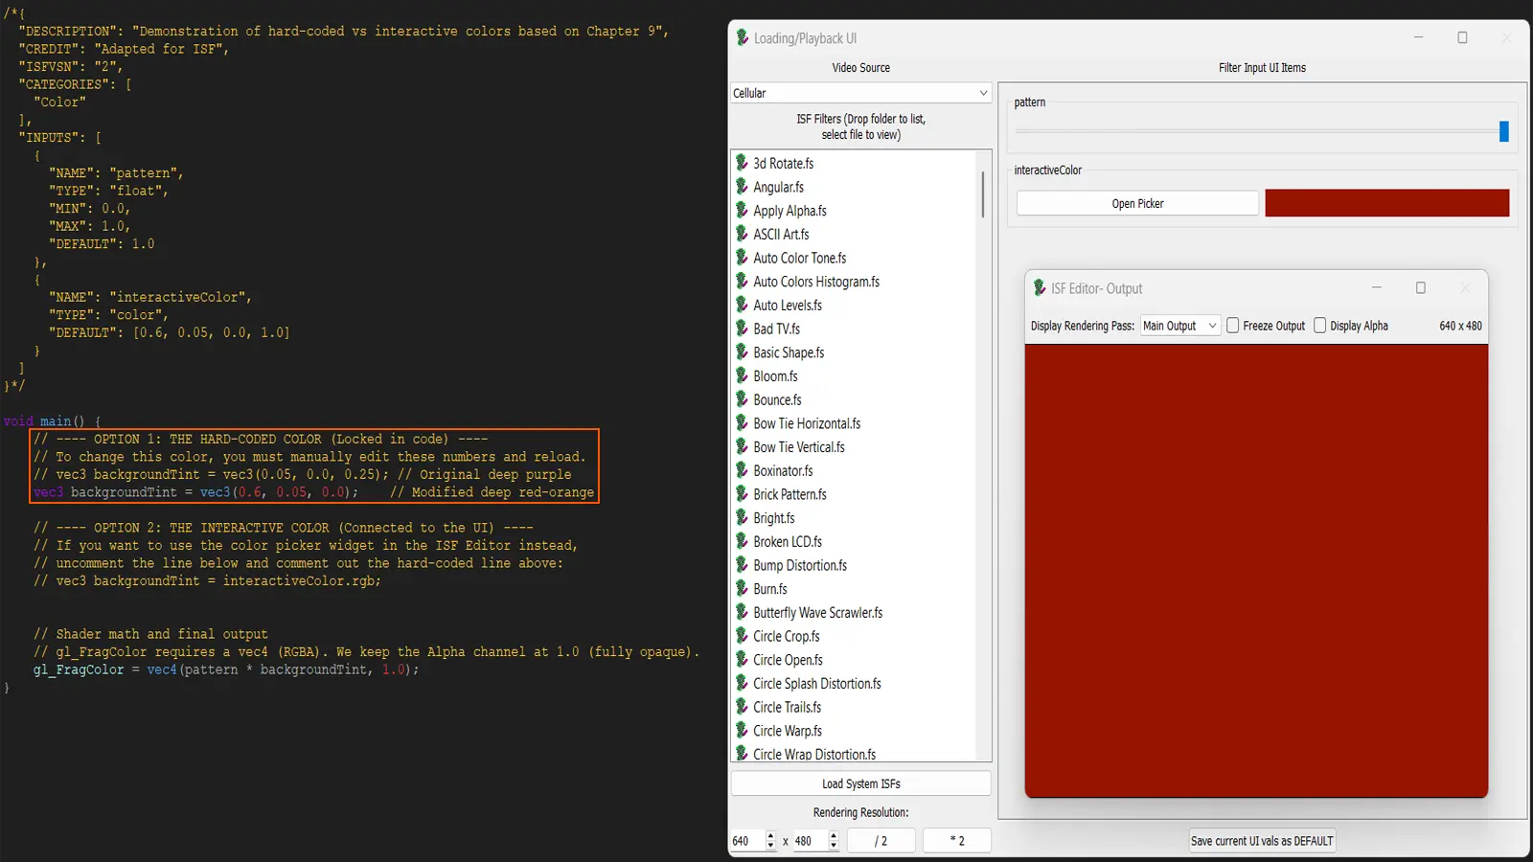This screenshot has width=1533, height=862.
Task: Select Circle Splash Distortion.fs in filter list
Action: (x=816, y=683)
